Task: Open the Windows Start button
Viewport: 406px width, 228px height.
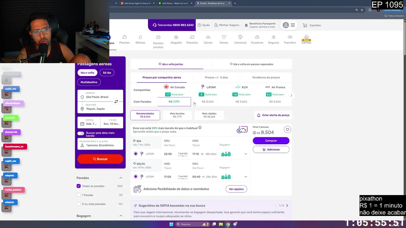Action: (171, 224)
